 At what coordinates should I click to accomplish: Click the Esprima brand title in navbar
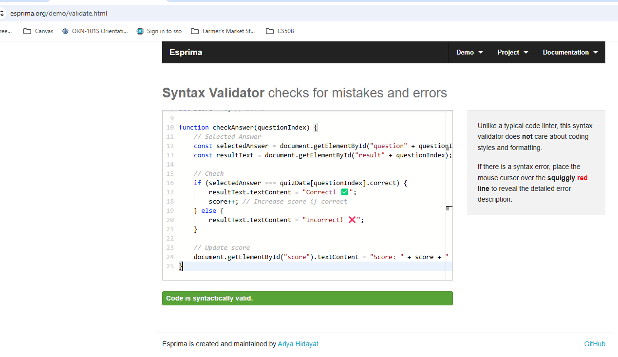[x=186, y=52]
